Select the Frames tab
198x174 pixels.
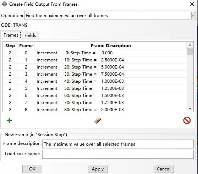pos(11,35)
